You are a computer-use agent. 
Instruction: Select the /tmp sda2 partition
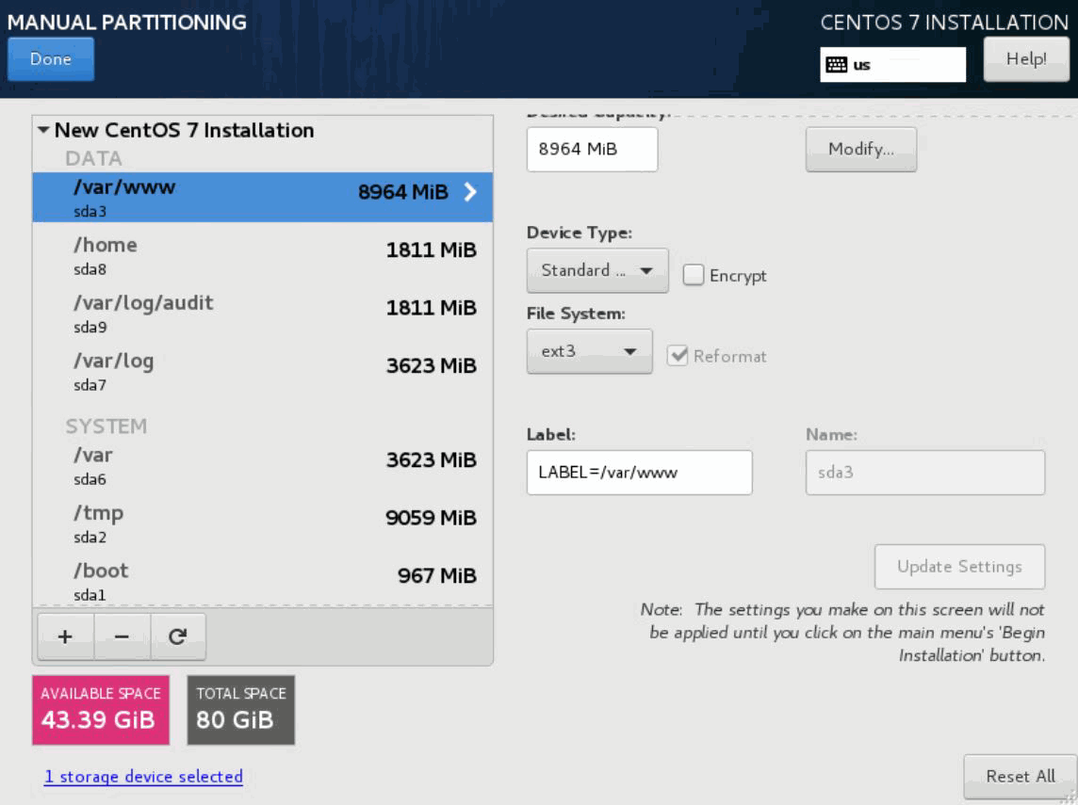263,523
